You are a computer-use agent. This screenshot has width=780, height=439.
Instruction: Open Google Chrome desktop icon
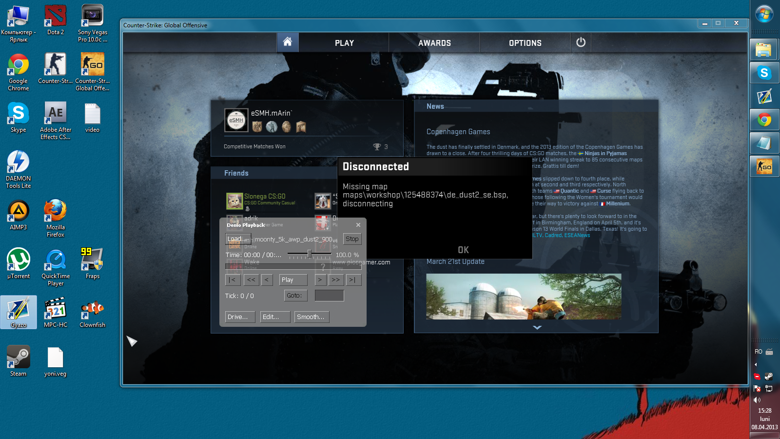coord(19,72)
